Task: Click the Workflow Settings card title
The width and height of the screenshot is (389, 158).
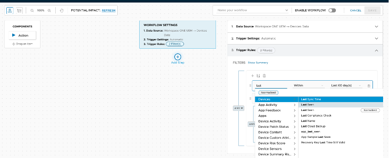Action: (x=160, y=25)
